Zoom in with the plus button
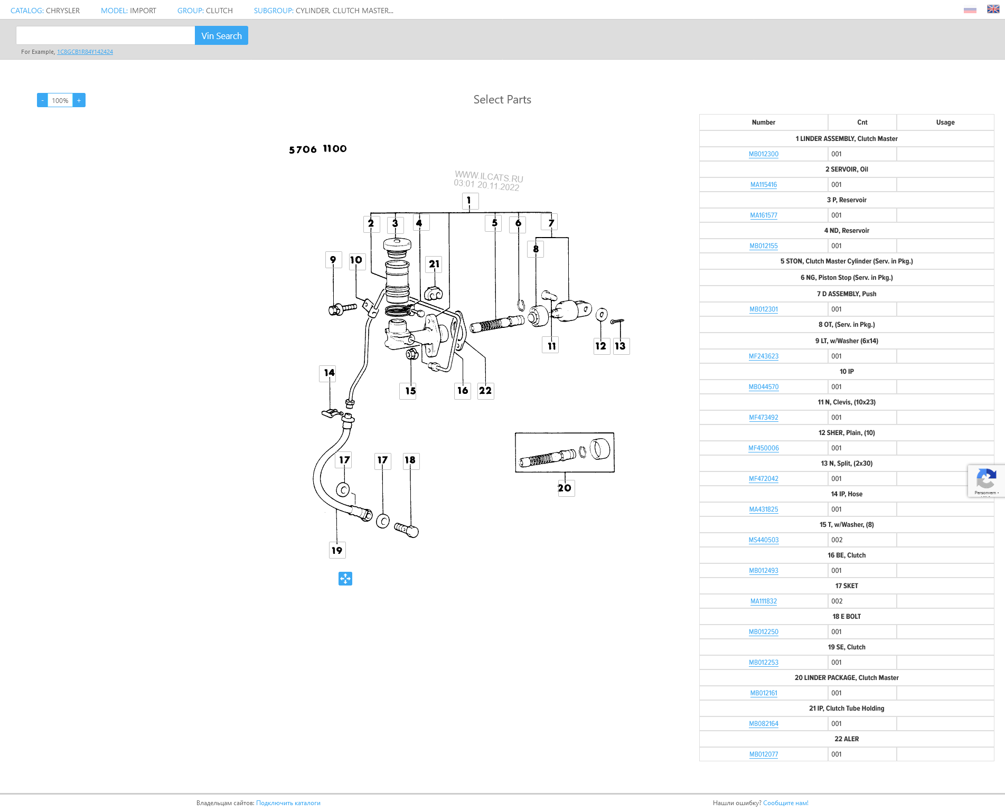This screenshot has height=812, width=1005. click(79, 100)
